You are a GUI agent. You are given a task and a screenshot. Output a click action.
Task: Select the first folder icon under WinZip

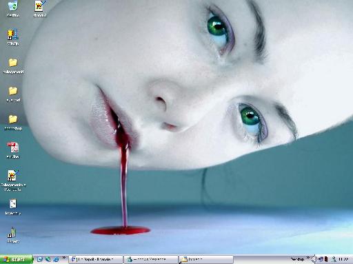tap(13, 65)
